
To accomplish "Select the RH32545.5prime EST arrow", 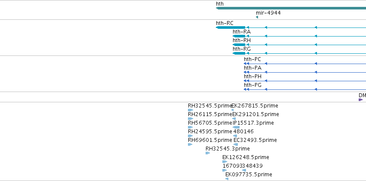I will 191,110.
